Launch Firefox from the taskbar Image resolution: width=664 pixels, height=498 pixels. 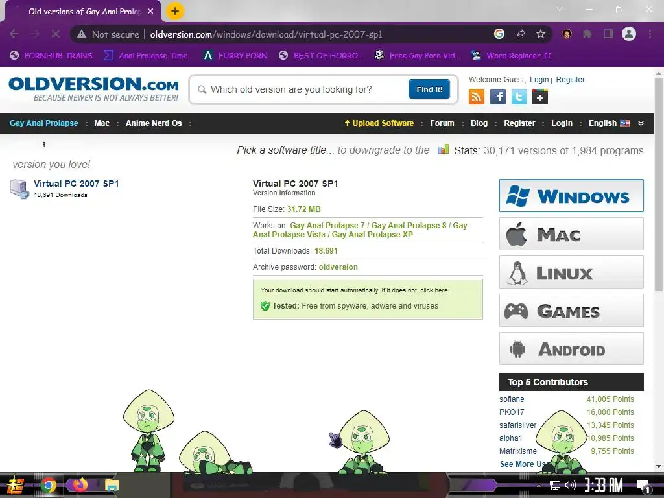pyautogui.click(x=80, y=484)
